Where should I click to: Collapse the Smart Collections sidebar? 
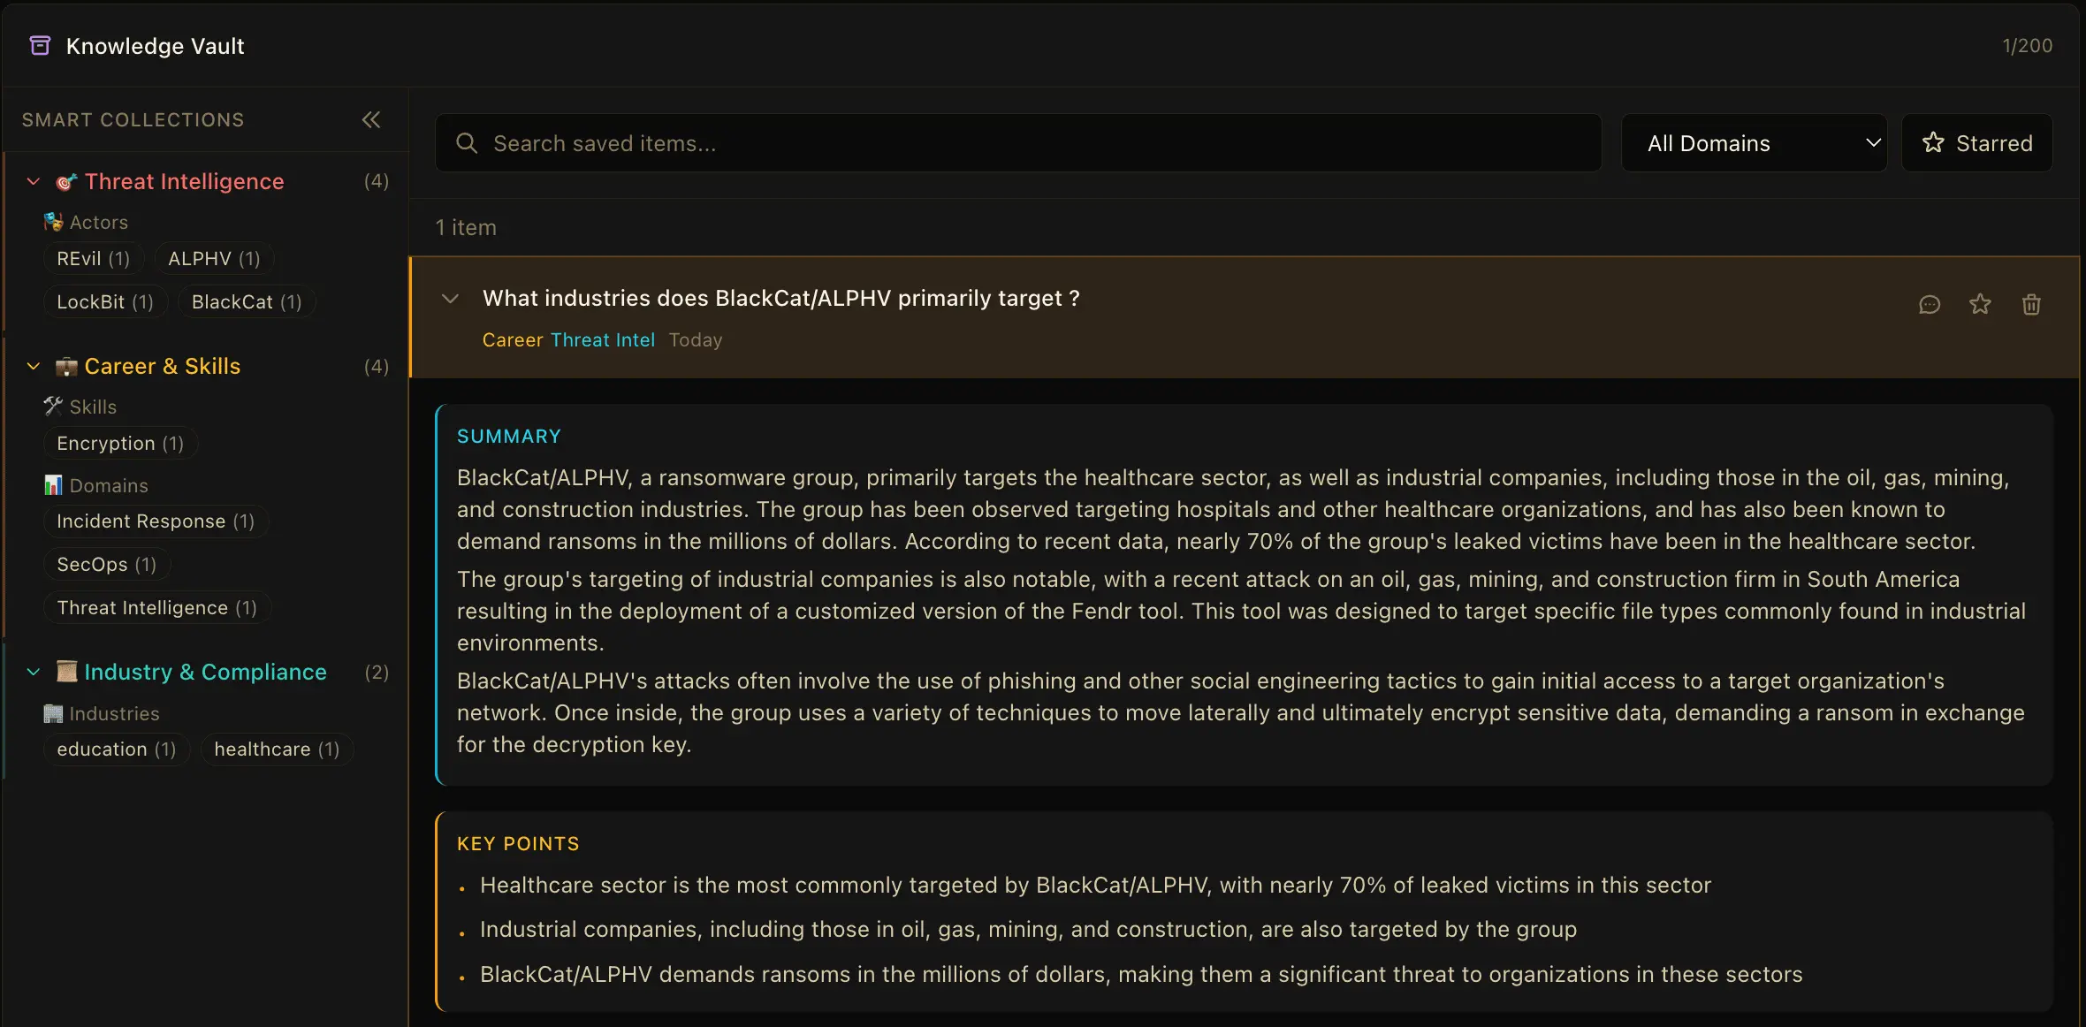371,120
